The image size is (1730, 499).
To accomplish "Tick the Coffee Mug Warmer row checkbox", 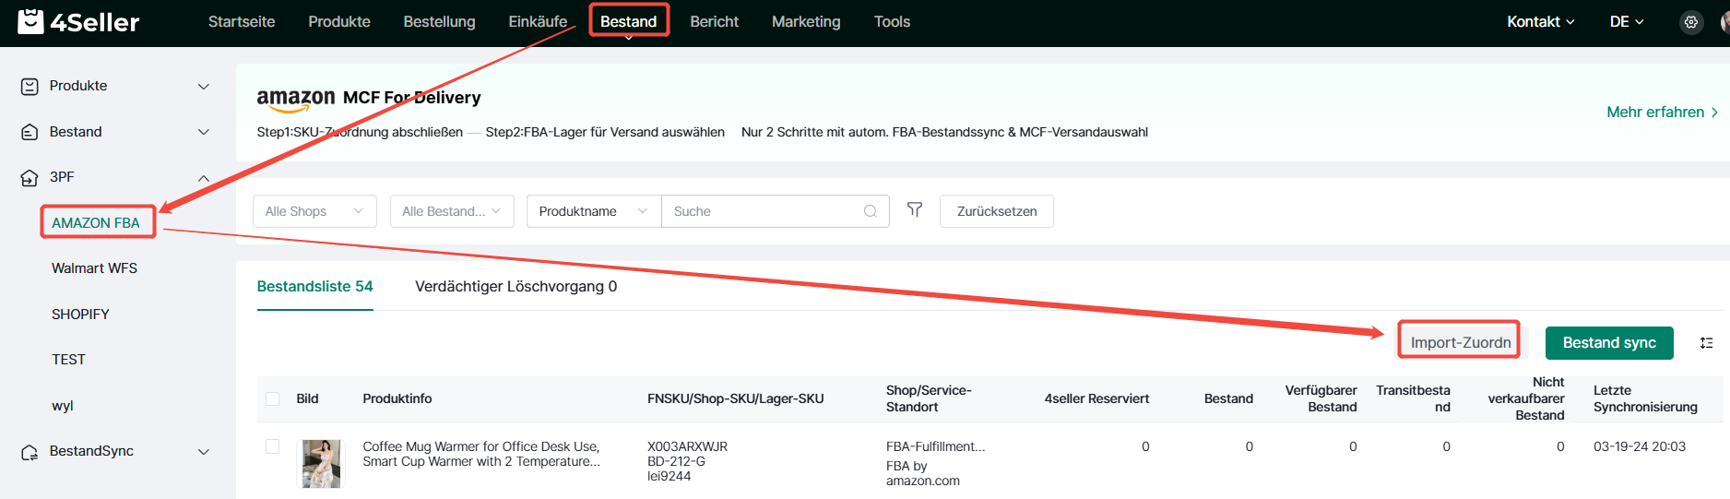I will point(272,446).
